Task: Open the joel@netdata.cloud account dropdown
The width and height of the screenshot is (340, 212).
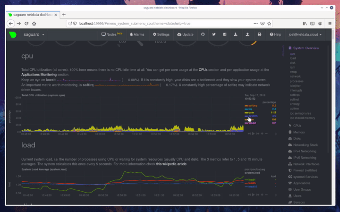Action: (305, 34)
